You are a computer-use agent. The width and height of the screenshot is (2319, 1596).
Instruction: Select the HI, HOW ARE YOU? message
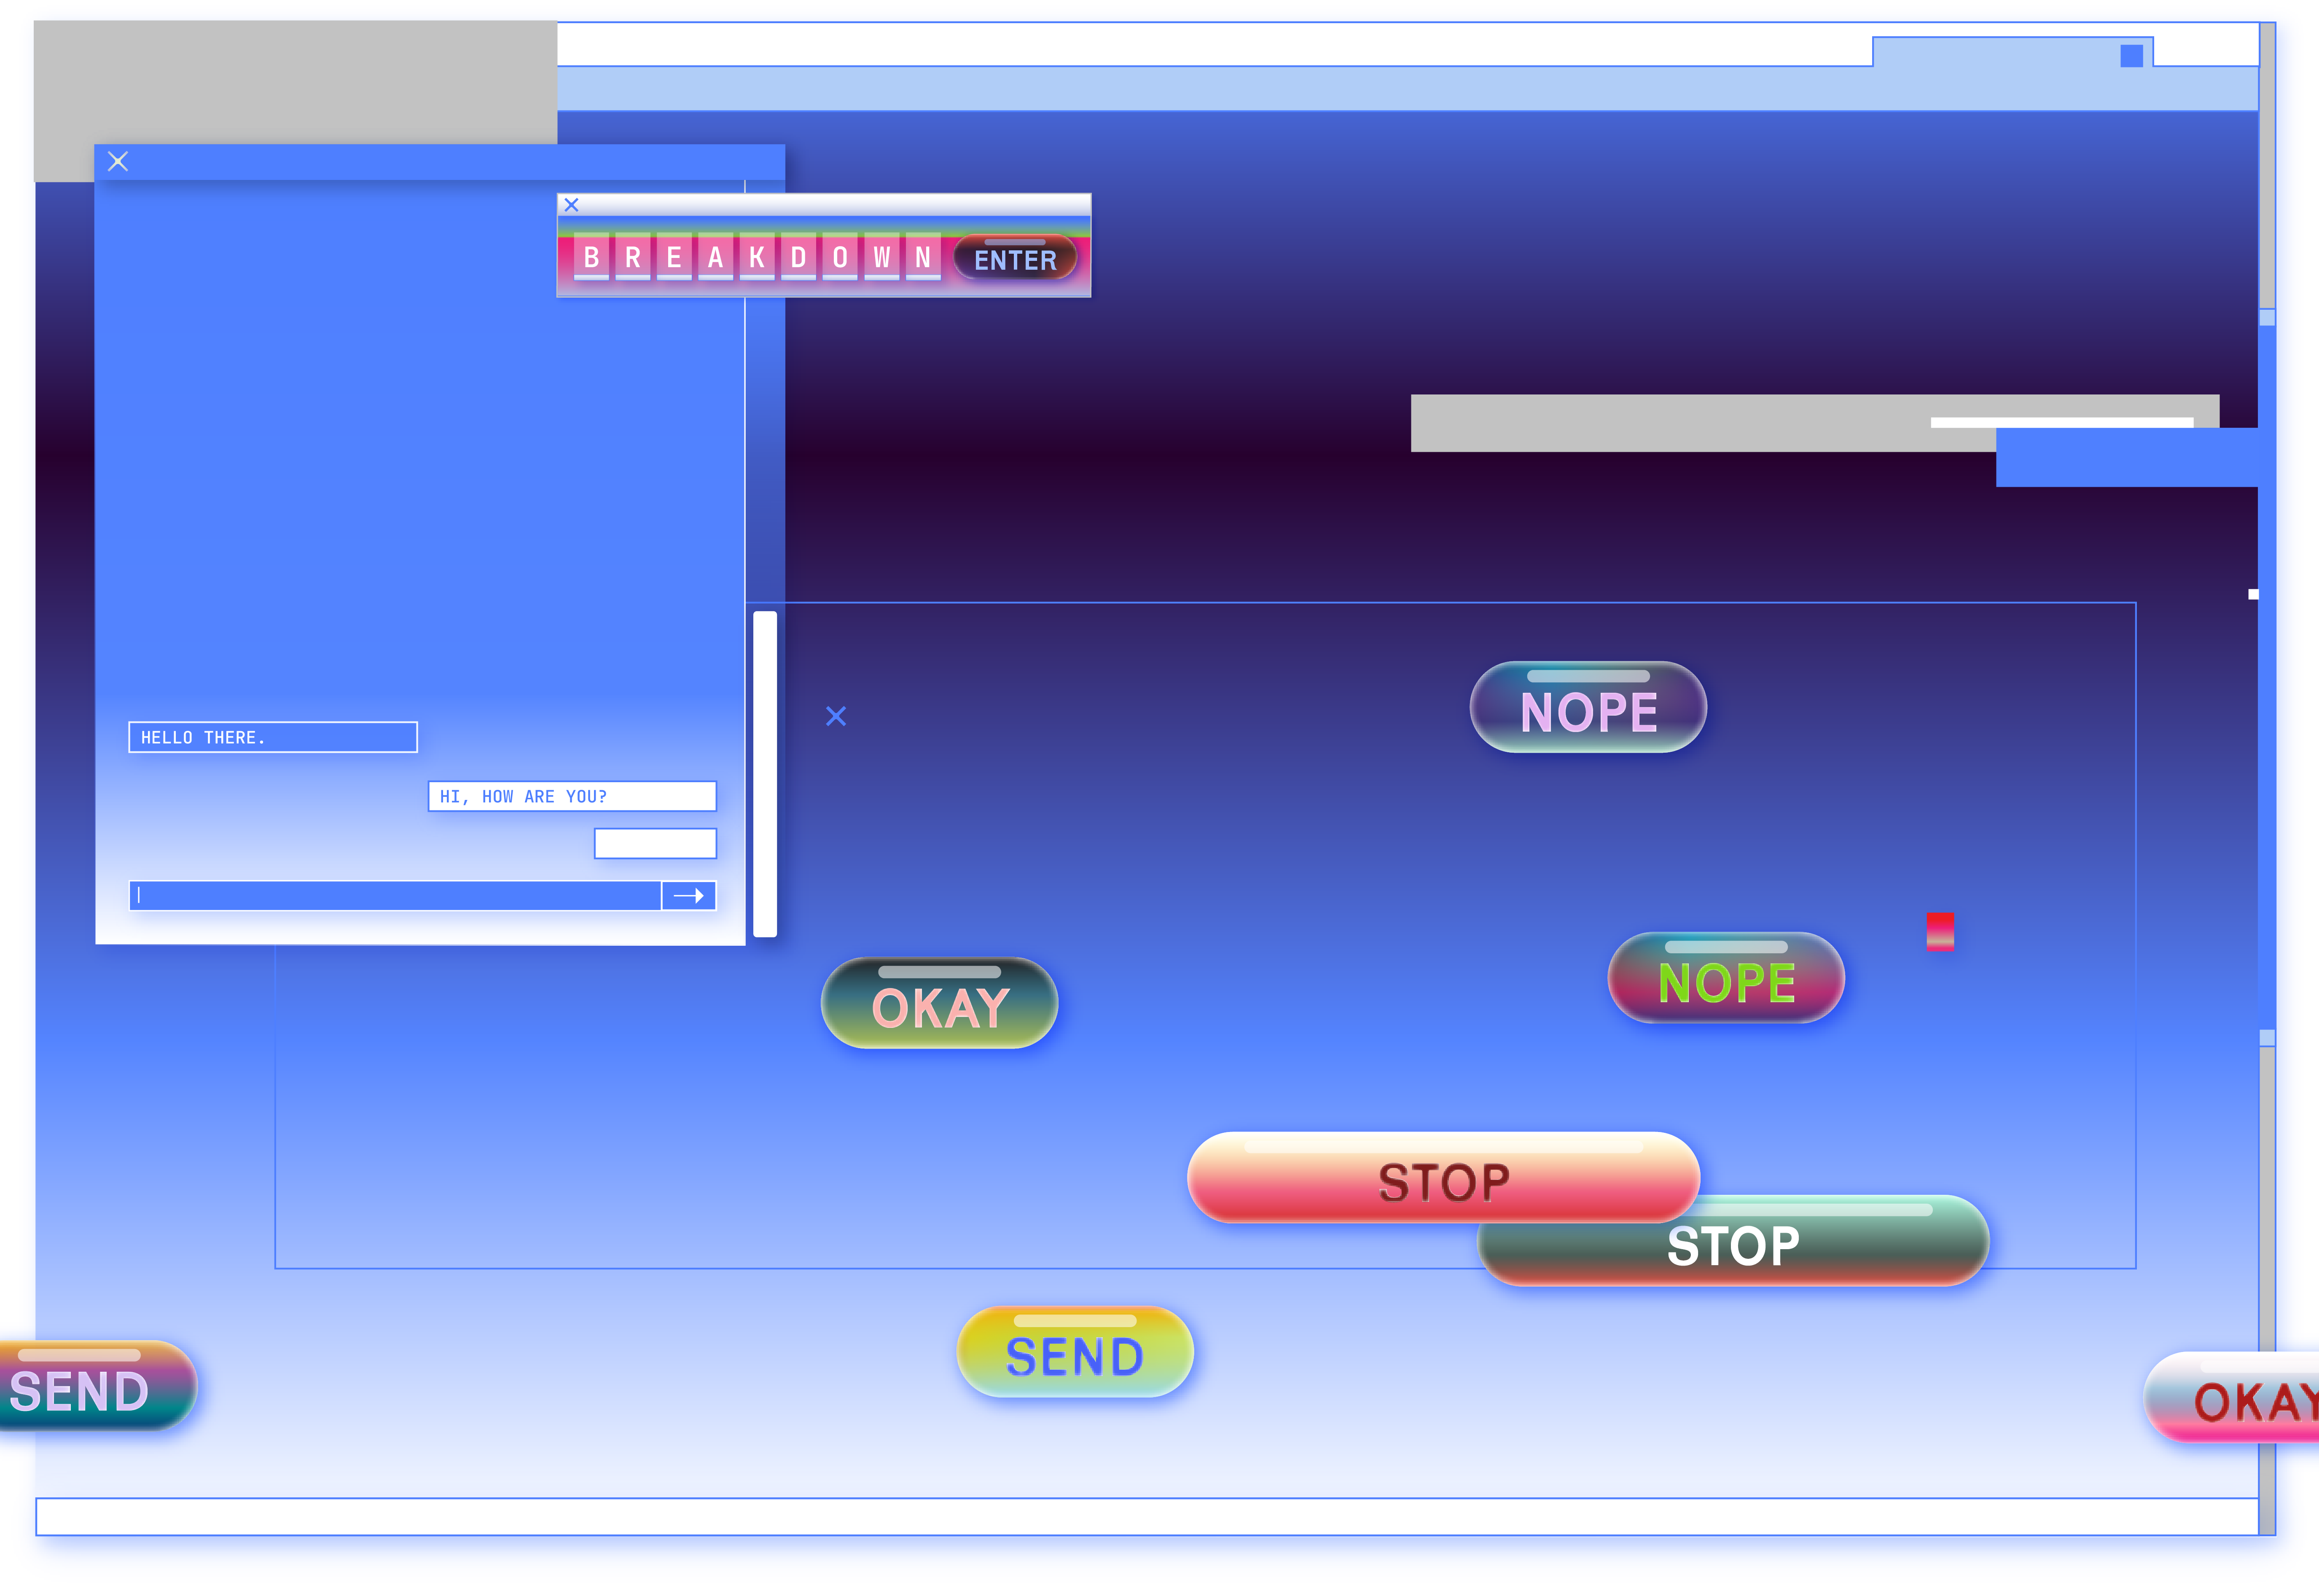pyautogui.click(x=572, y=796)
